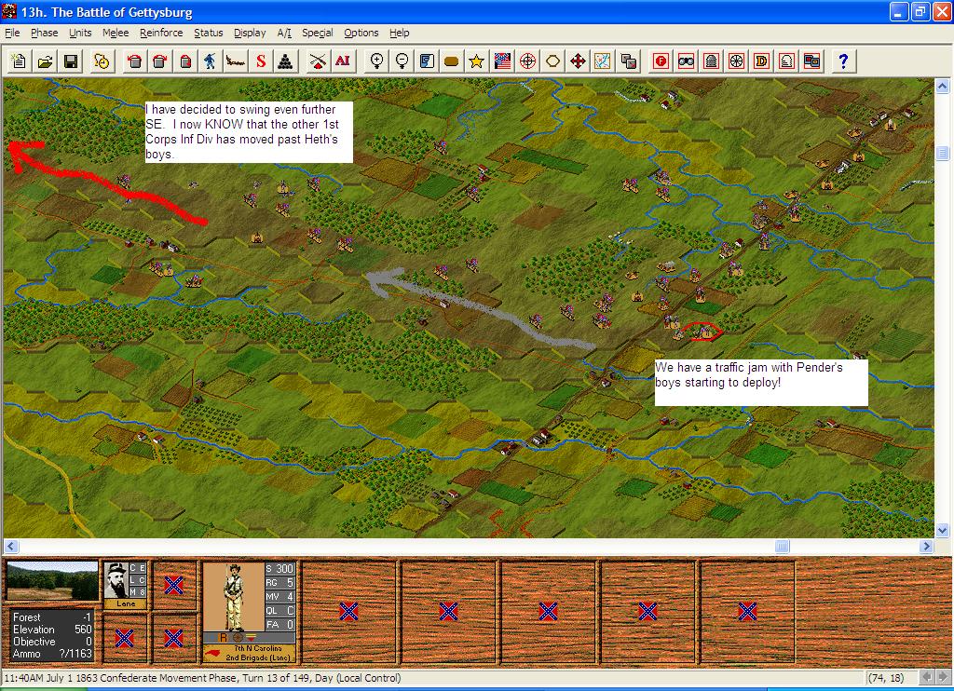Select the 7th N Carolina unit card

tap(249, 611)
